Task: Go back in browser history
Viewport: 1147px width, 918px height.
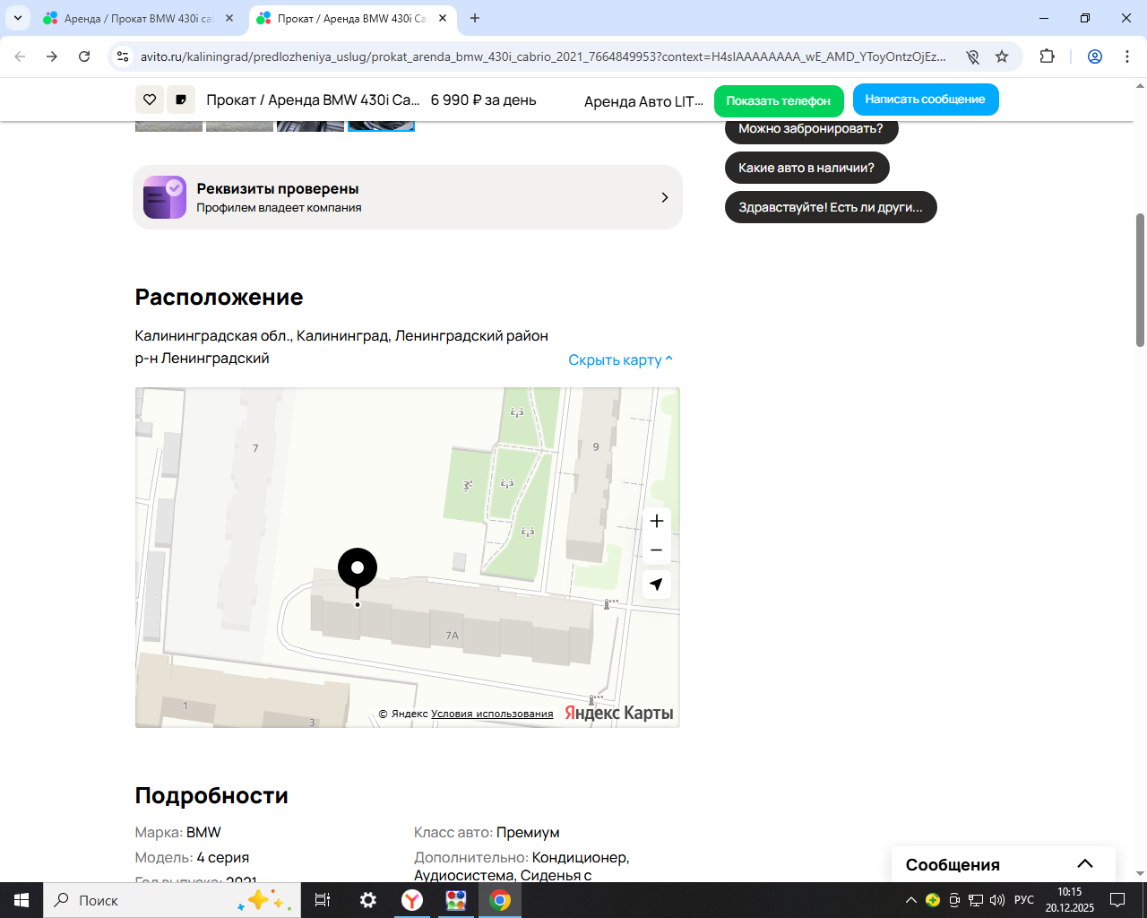Action: 20,56
